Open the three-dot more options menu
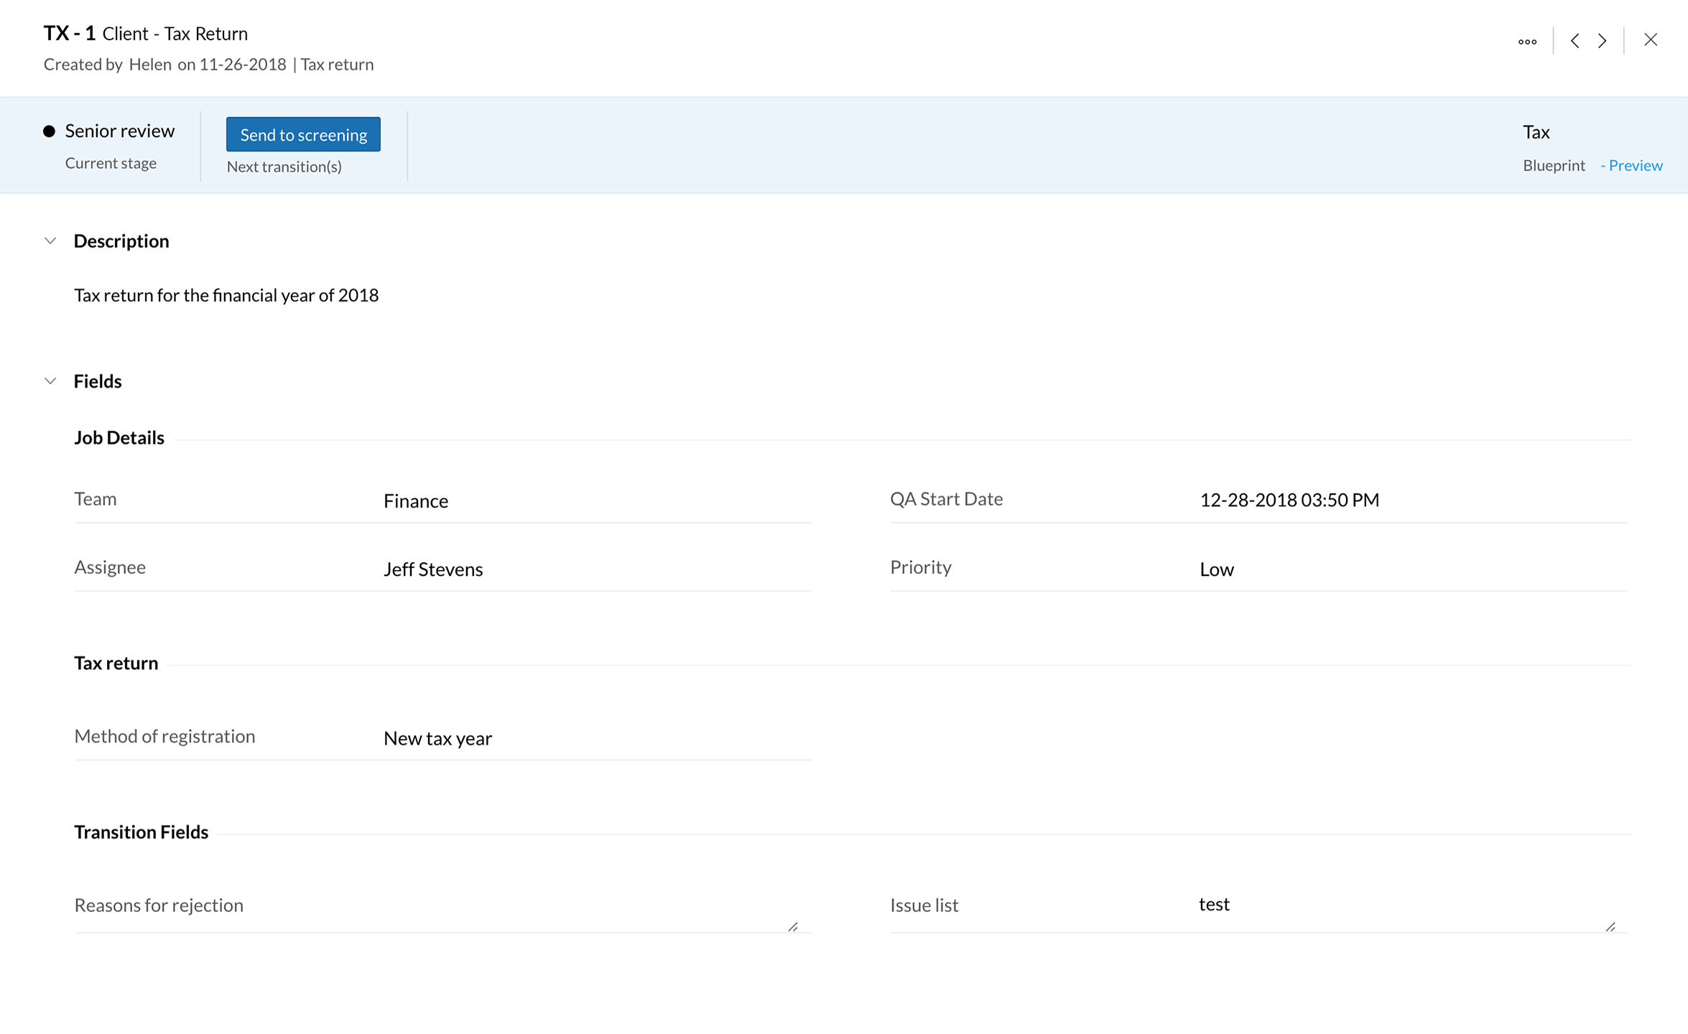The height and width of the screenshot is (1034, 1688). click(1527, 42)
